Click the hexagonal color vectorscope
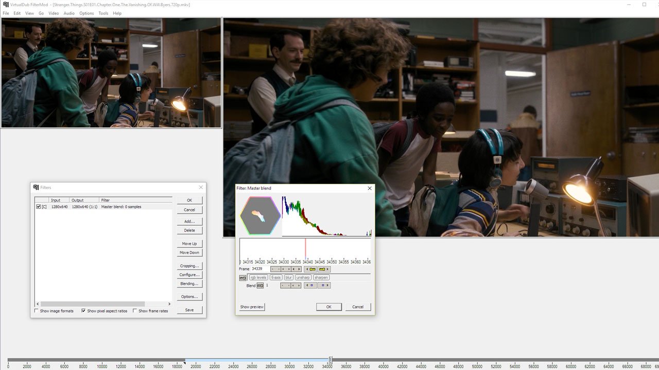The image size is (659, 370). [x=261, y=216]
